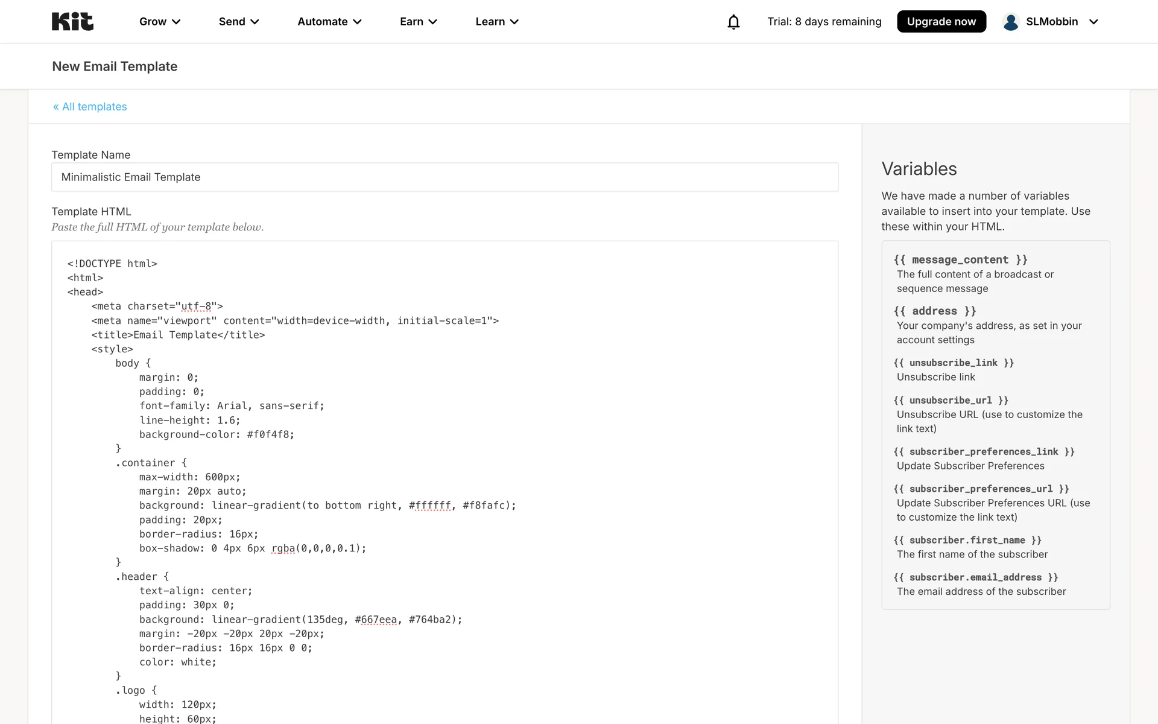
Task: Click the message_content variable
Action: tap(960, 260)
